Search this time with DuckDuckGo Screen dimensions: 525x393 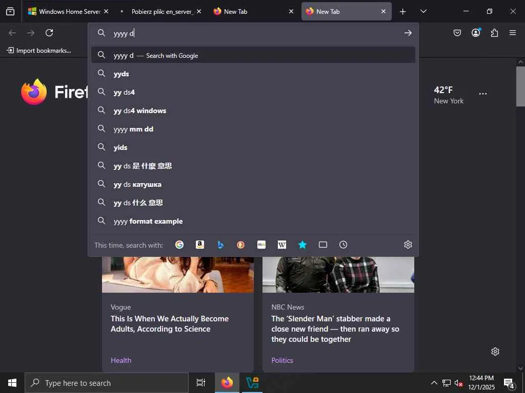pyautogui.click(x=241, y=245)
